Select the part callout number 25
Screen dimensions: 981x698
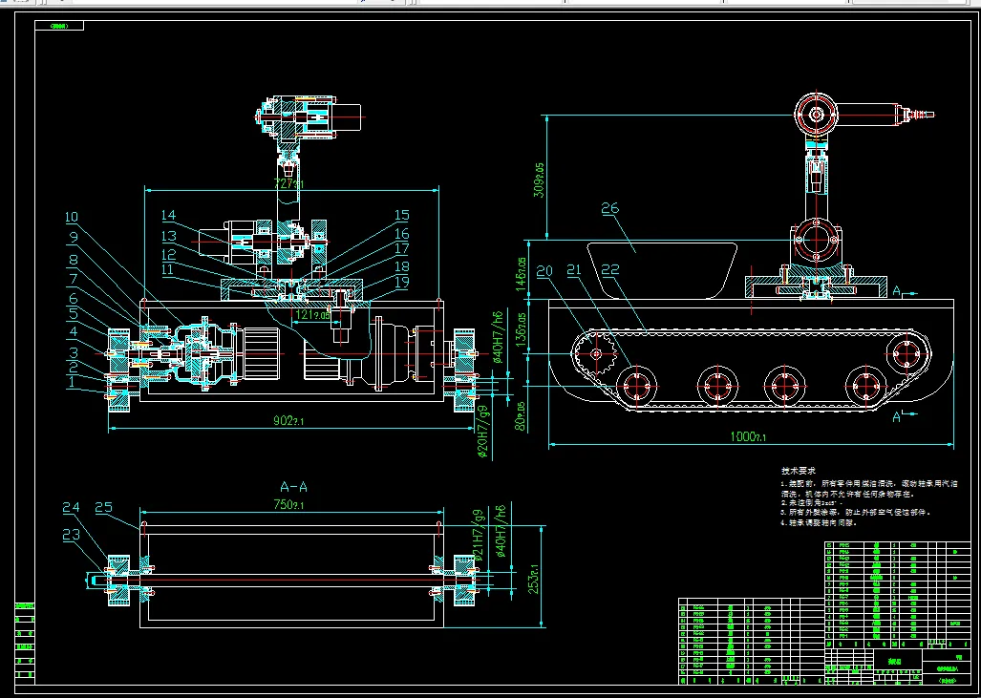coord(104,508)
